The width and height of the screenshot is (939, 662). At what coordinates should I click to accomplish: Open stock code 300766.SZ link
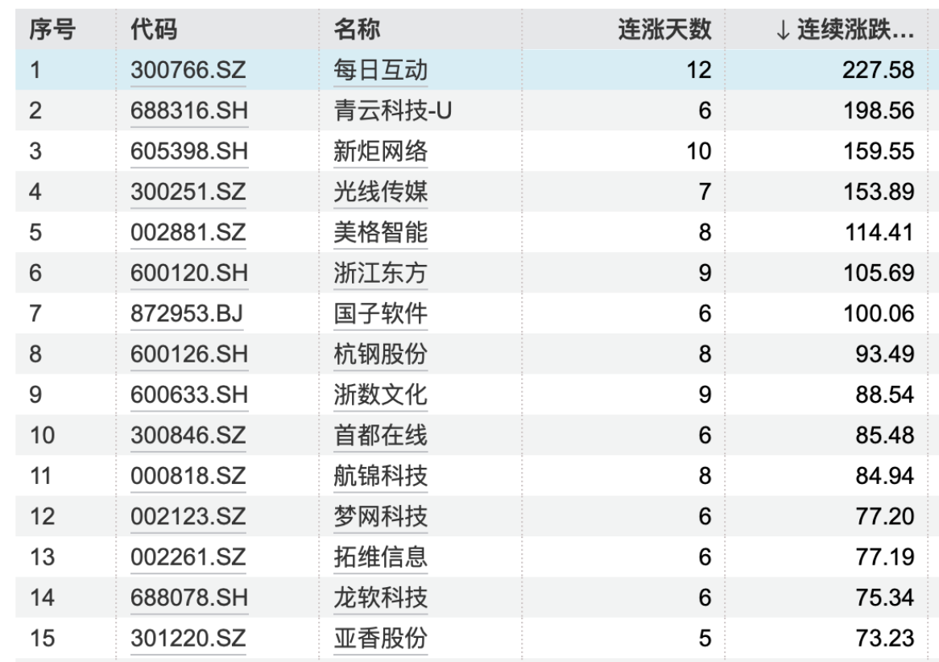[188, 70]
